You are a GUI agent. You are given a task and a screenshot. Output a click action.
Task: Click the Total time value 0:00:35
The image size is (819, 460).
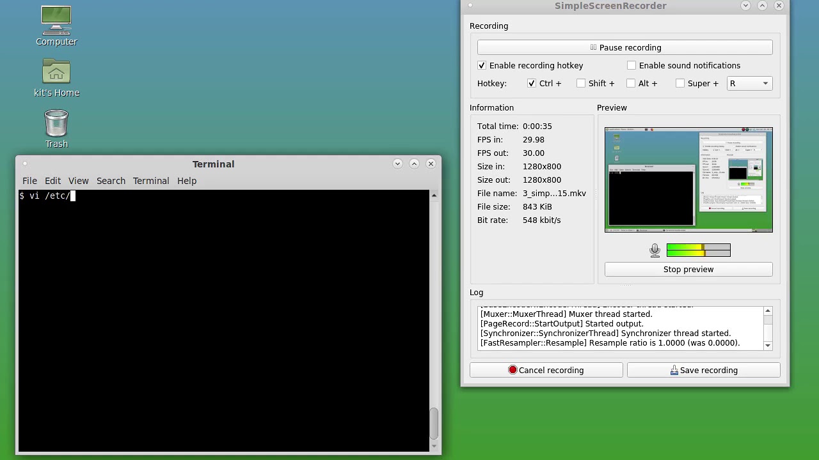coord(537,126)
